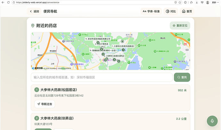
Task: Click the search field for city or street
Action: coord(102,77)
